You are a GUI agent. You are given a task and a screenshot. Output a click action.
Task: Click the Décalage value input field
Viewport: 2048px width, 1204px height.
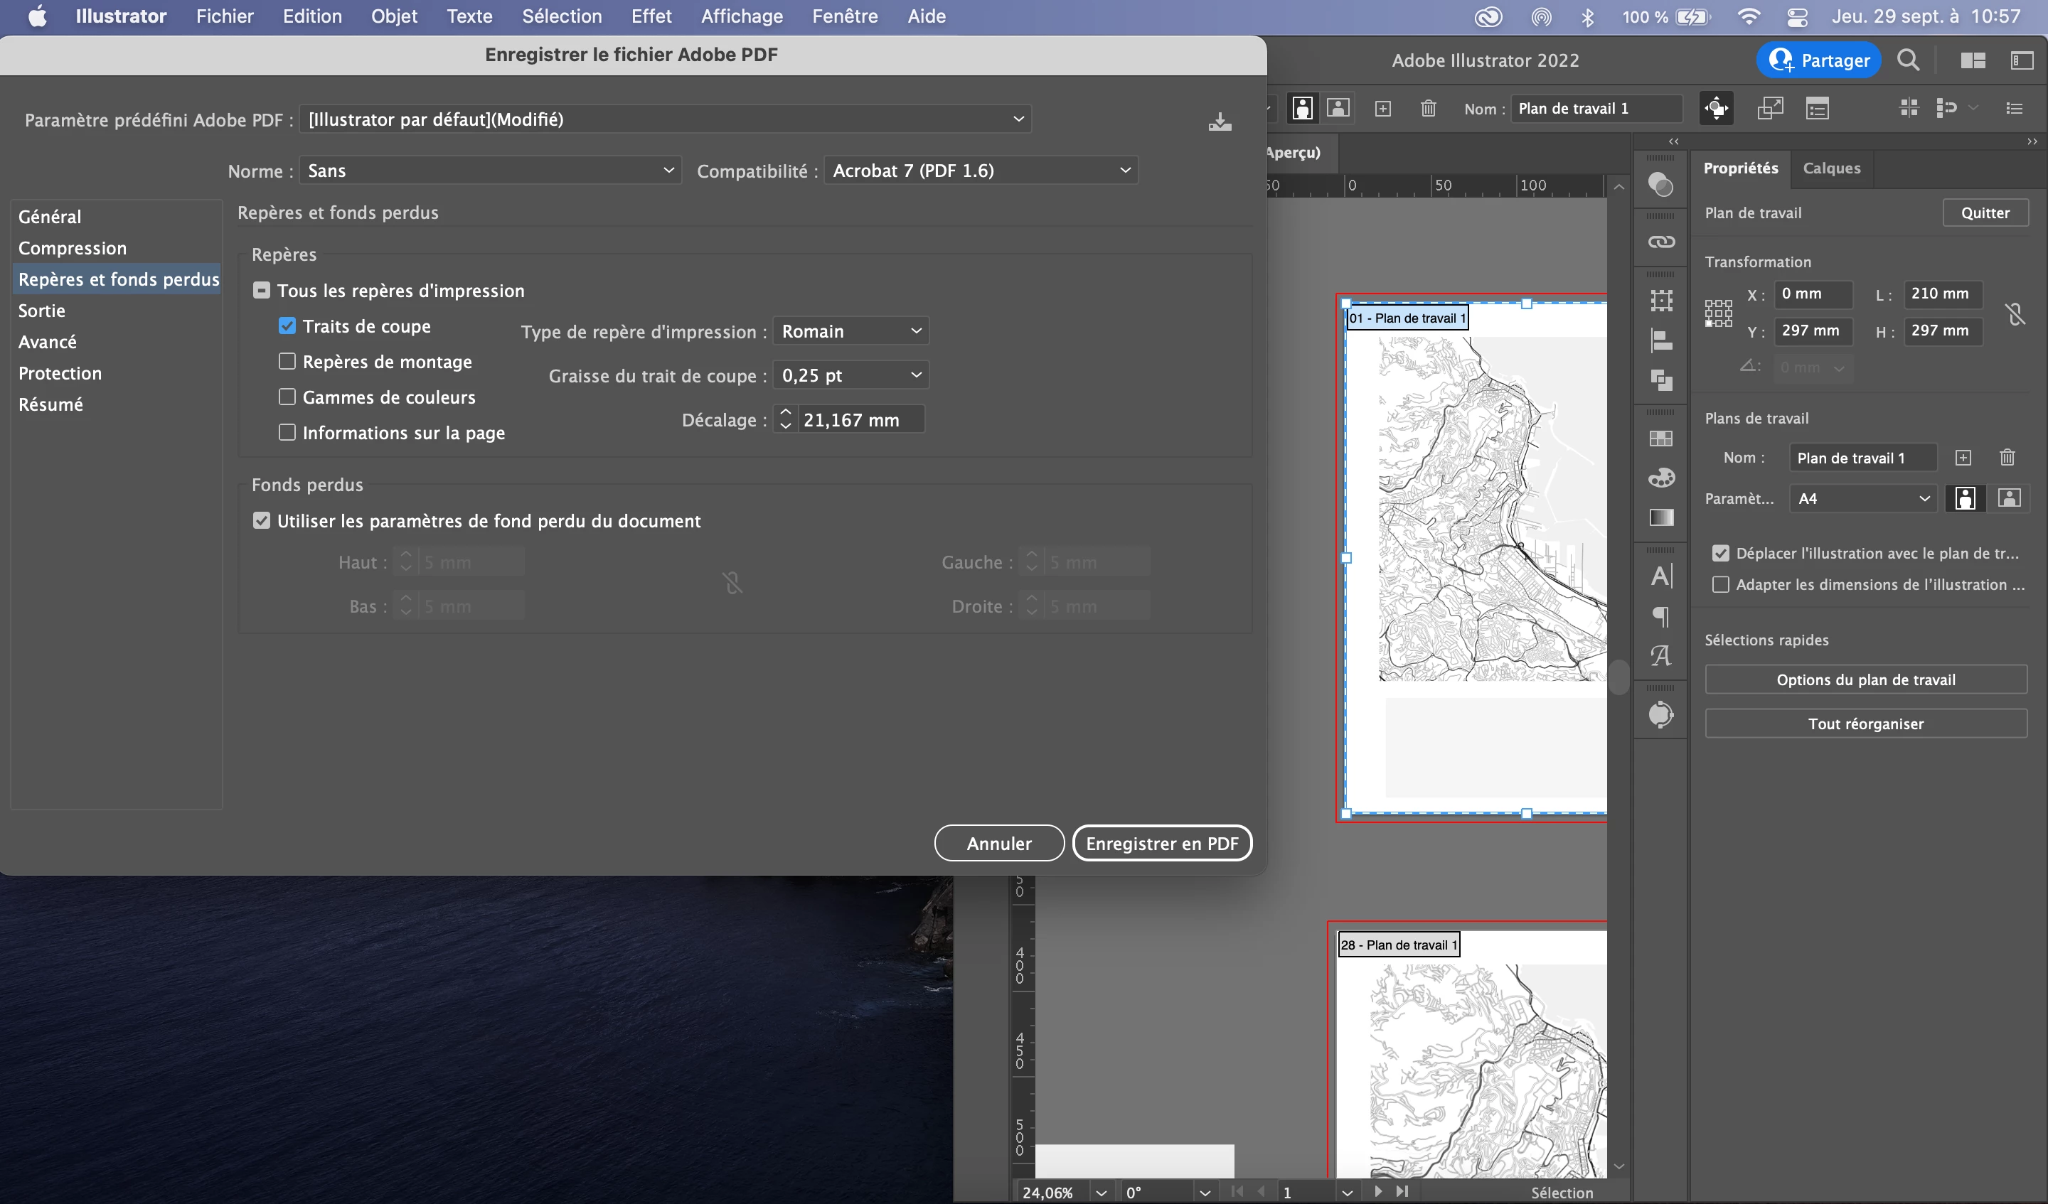[x=860, y=420]
